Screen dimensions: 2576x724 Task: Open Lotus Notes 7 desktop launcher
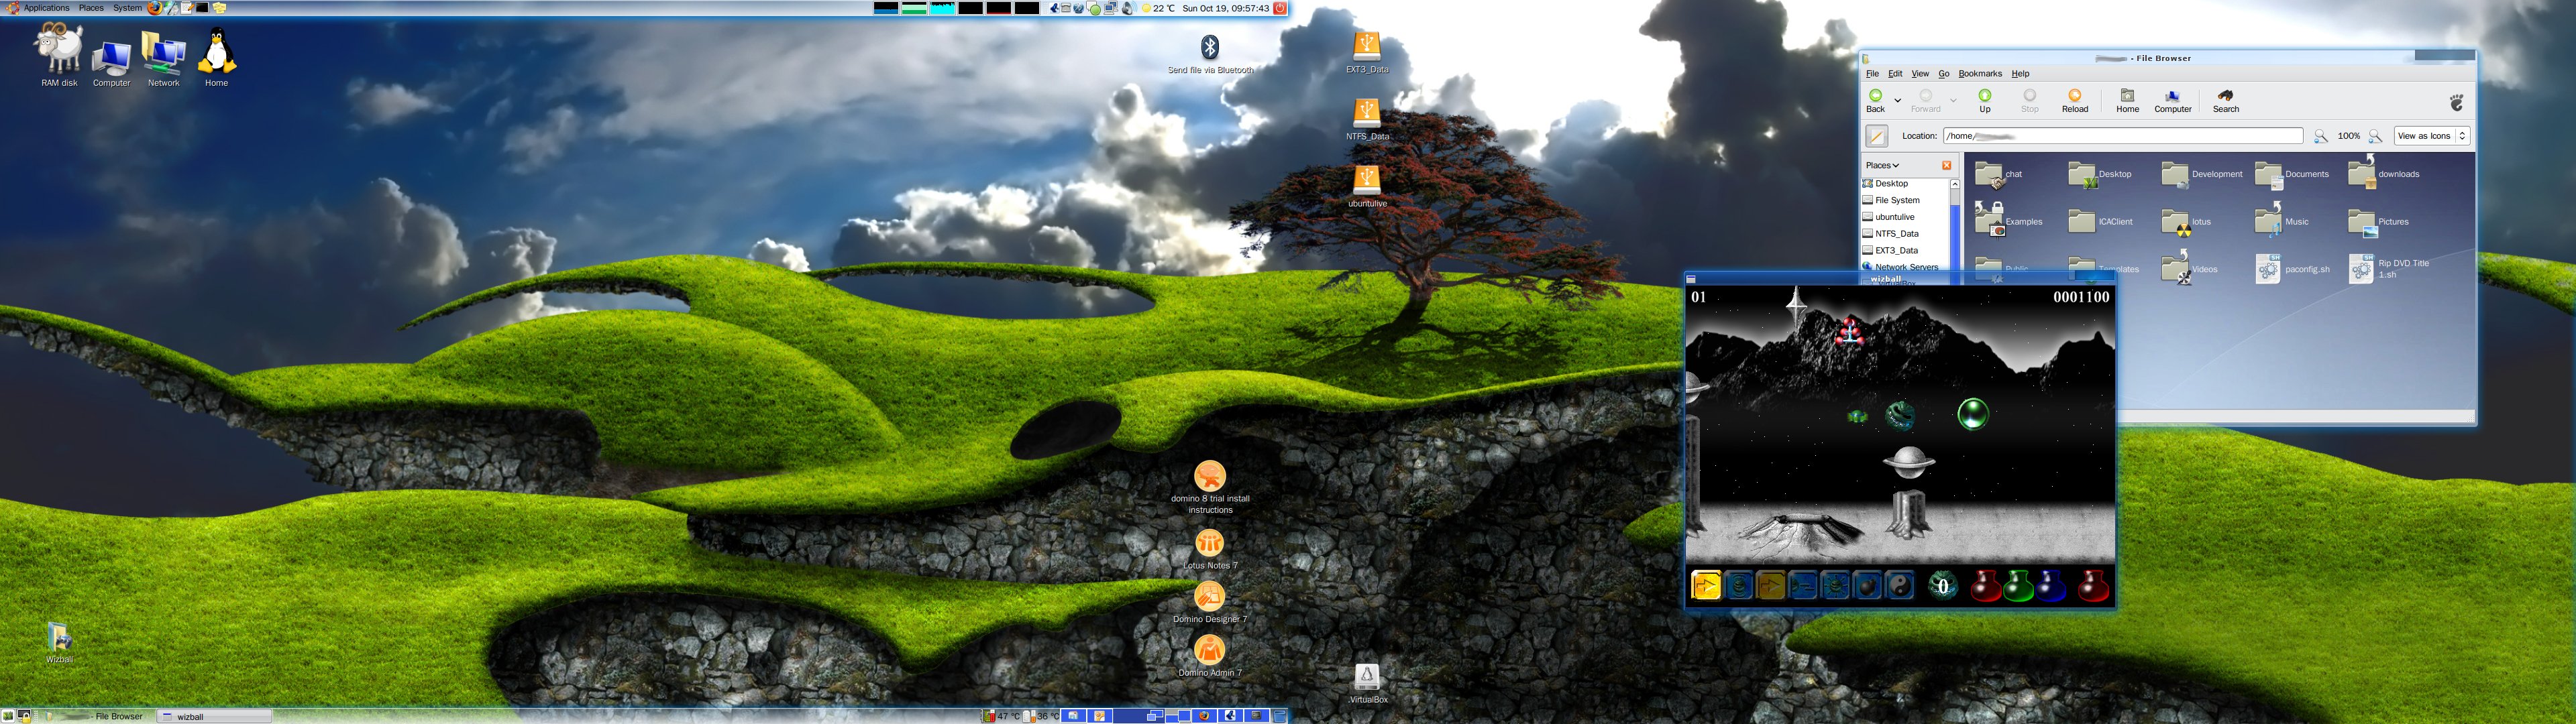click(1210, 550)
